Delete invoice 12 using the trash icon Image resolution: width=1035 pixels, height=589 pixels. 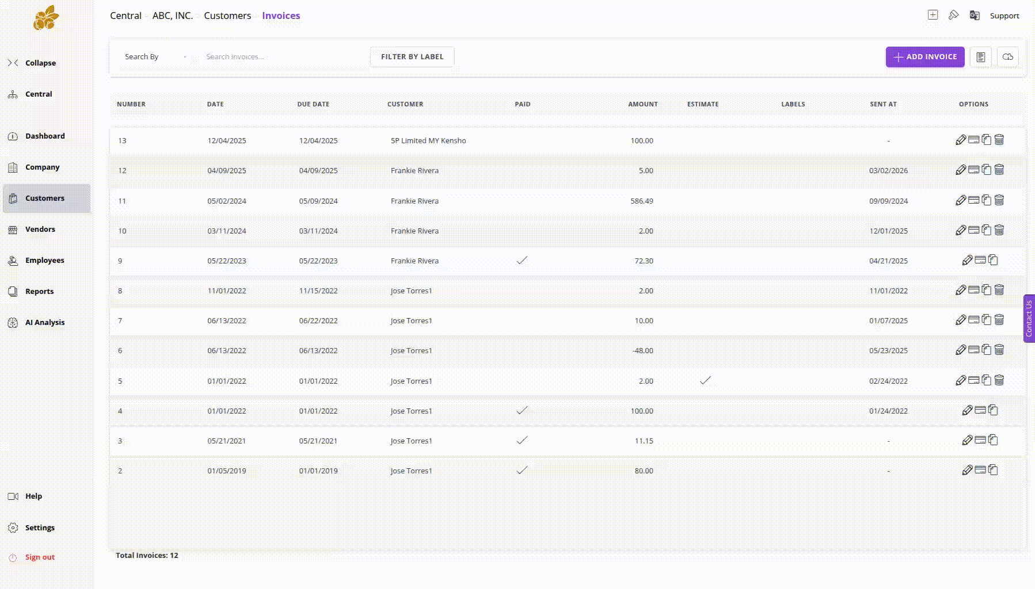[x=1000, y=169]
